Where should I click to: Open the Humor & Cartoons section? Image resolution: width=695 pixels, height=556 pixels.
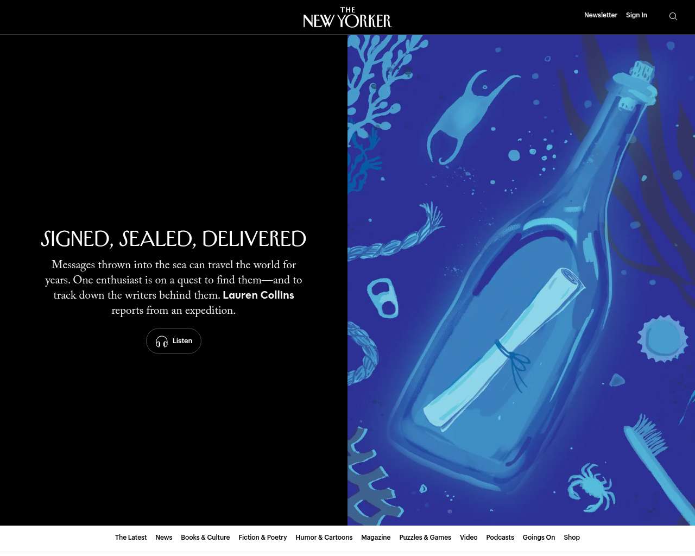[x=324, y=538]
